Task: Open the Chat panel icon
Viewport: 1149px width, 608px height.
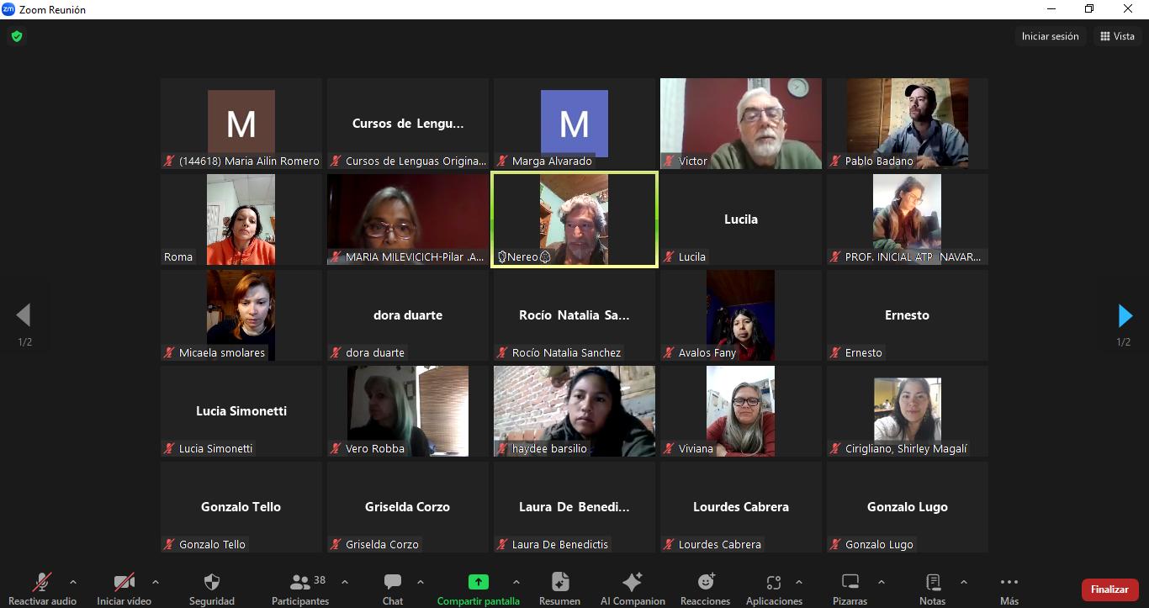Action: tap(393, 582)
